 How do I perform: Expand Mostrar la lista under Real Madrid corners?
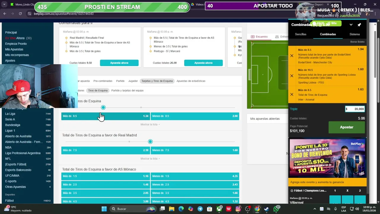[x=150, y=158]
